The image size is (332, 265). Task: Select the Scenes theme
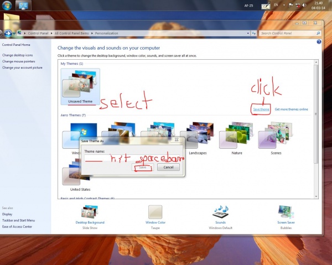[x=276, y=138]
